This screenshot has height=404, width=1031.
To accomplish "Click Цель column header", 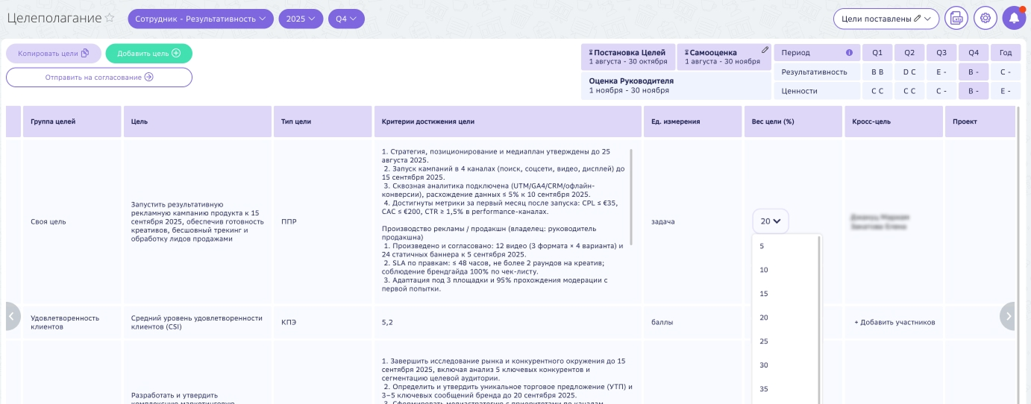I will pos(198,121).
